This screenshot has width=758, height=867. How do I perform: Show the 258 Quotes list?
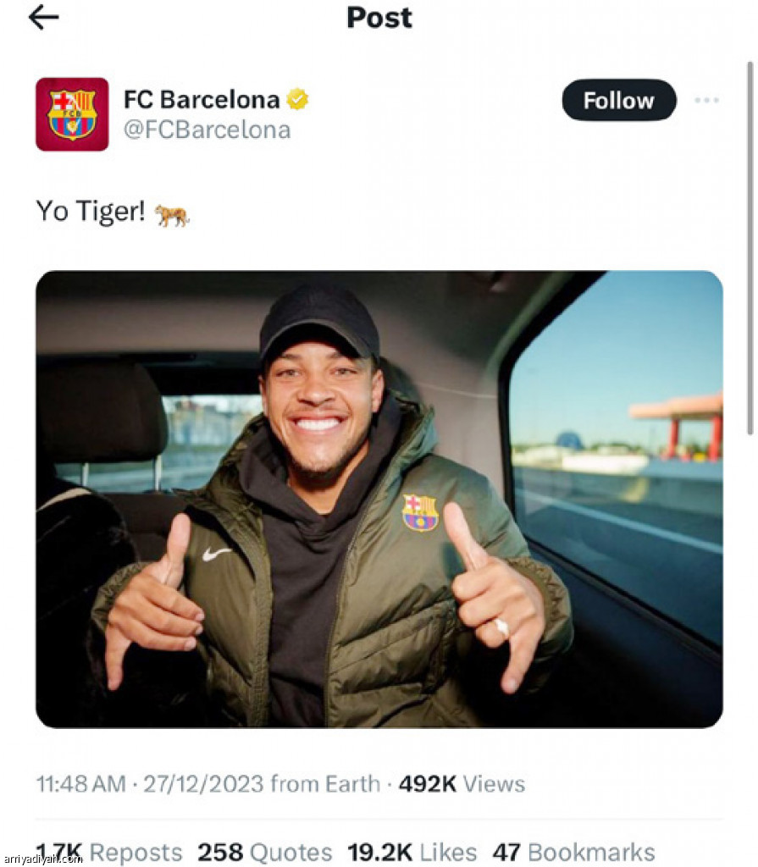[x=265, y=852]
